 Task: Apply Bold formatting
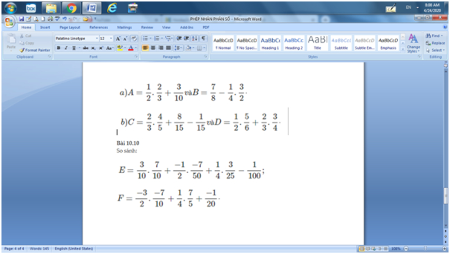pyautogui.click(x=58, y=48)
